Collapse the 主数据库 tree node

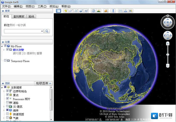(x=2, y=88)
